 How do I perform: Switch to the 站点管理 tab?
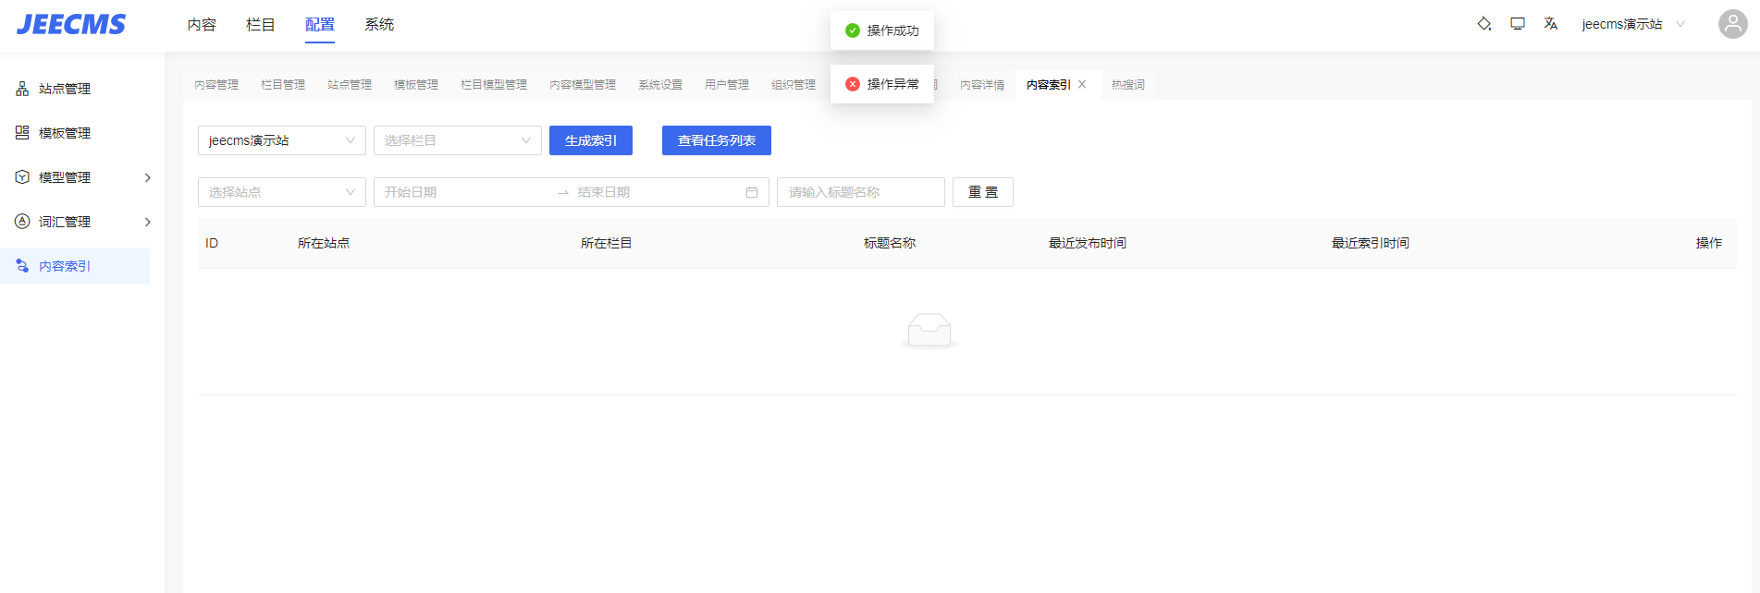tap(350, 85)
